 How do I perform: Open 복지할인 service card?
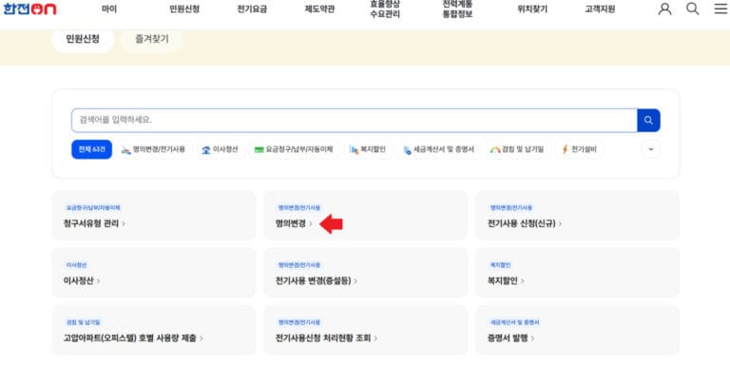click(577, 273)
